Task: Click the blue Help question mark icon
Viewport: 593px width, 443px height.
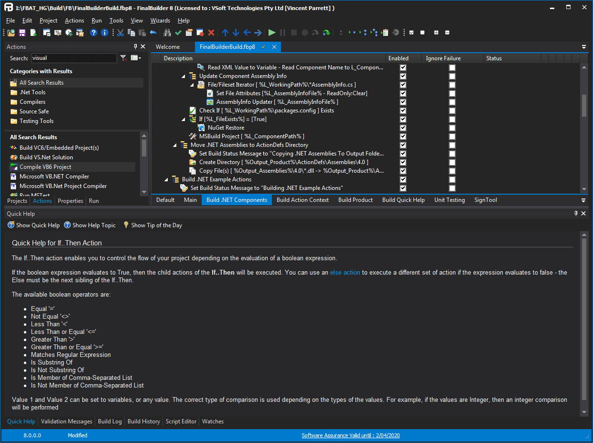Action: pyautogui.click(x=94, y=33)
